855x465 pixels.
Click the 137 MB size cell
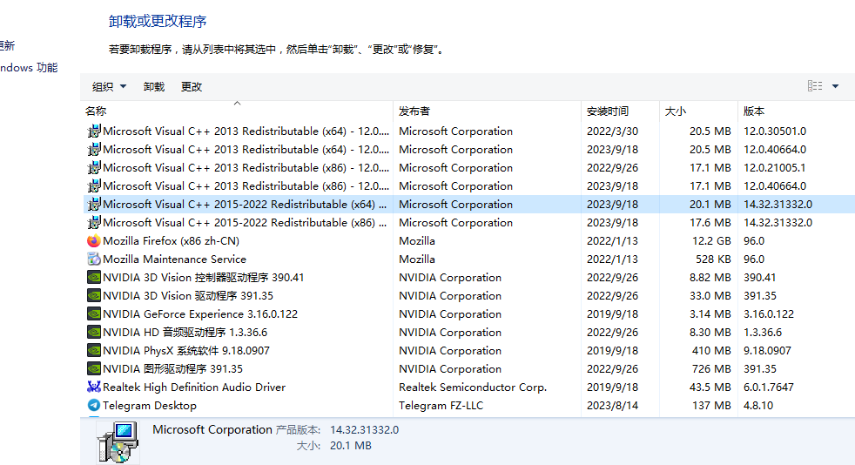[711, 406]
